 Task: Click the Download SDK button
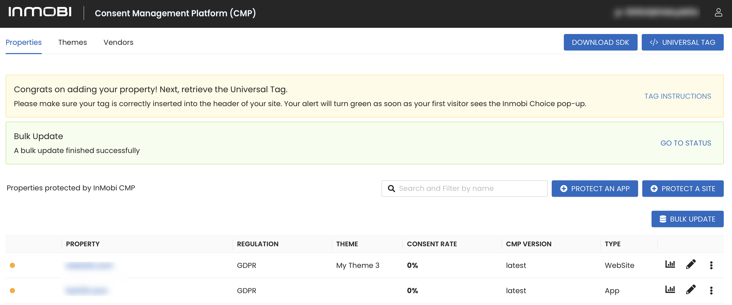[600, 42]
